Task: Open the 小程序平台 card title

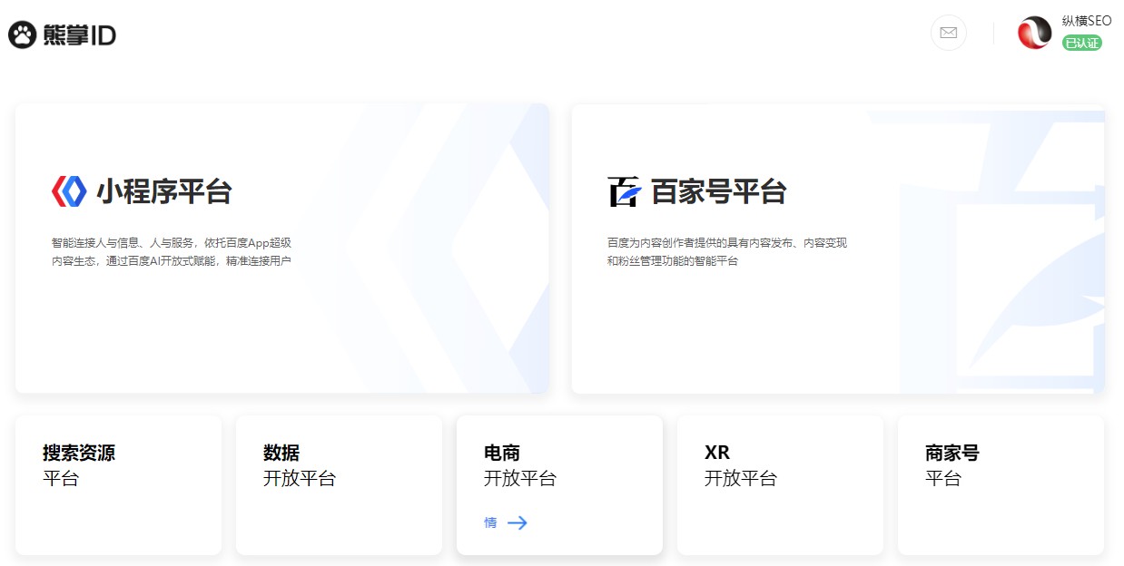Action: (164, 191)
